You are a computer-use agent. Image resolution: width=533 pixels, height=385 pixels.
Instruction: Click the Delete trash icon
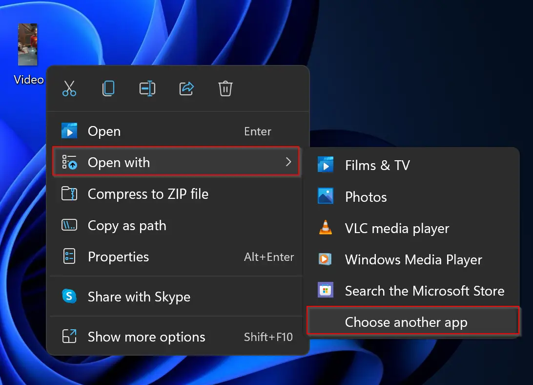[x=225, y=88]
